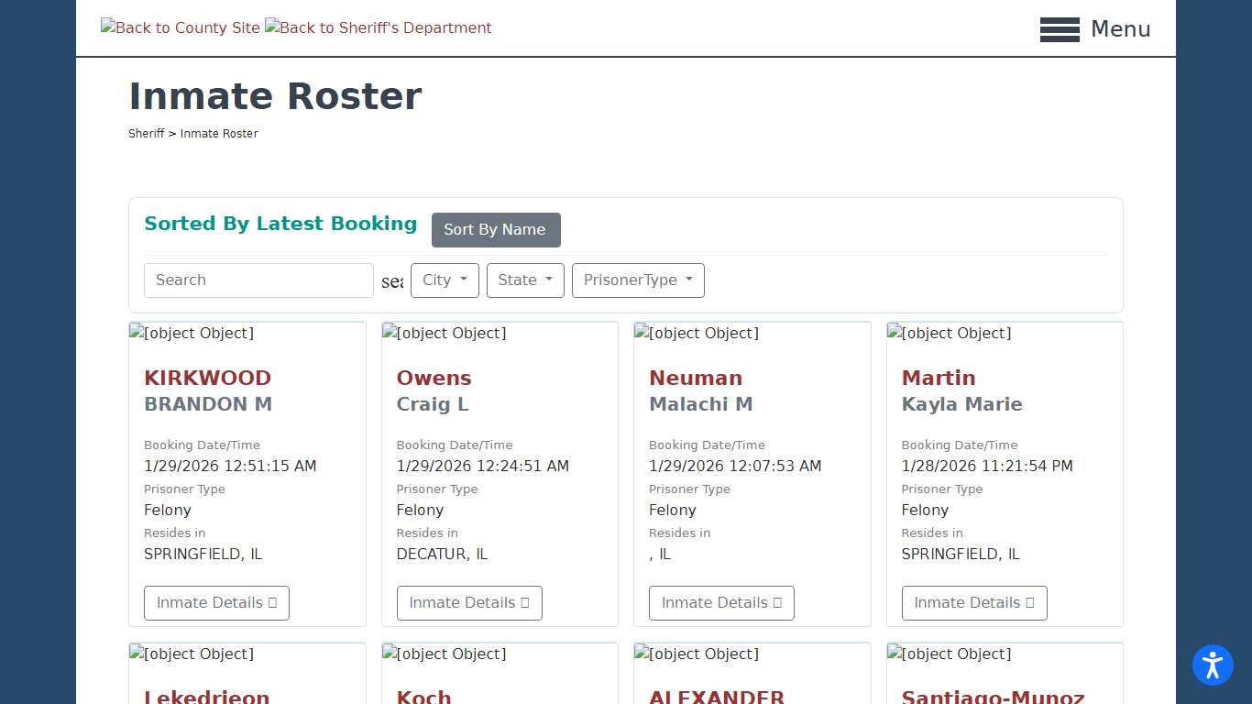Click the Menu label at top right
Screen dimensions: 1252x704
[1121, 28]
